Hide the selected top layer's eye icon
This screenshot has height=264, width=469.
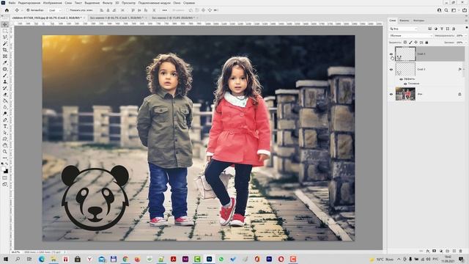391,54
